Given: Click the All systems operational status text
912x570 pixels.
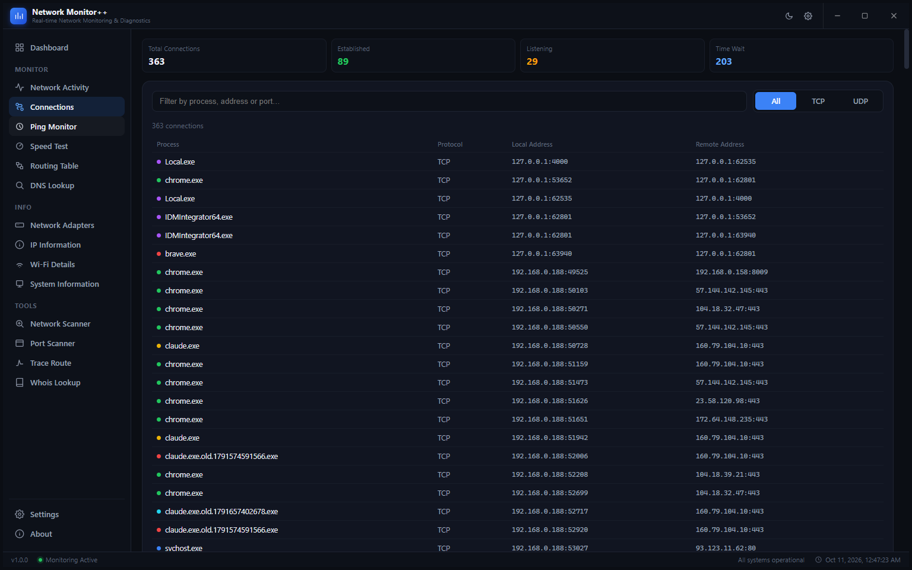Looking at the screenshot, I should pyautogui.click(x=771, y=560).
